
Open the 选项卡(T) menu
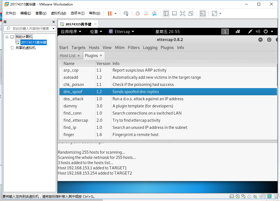click(78, 13)
